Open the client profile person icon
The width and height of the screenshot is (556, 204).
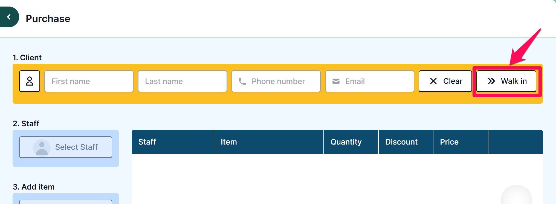[30, 81]
